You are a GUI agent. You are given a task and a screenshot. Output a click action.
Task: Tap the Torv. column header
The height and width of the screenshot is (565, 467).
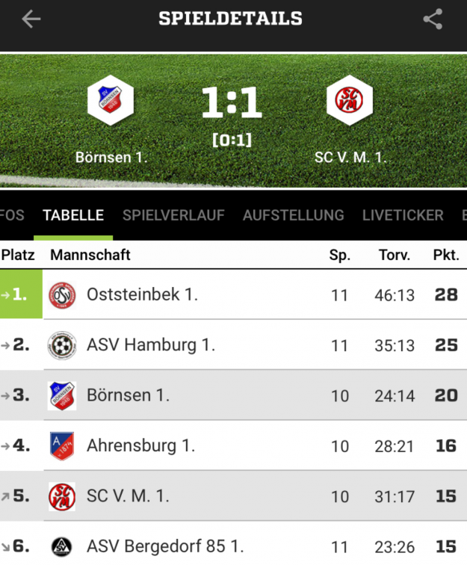point(395,255)
